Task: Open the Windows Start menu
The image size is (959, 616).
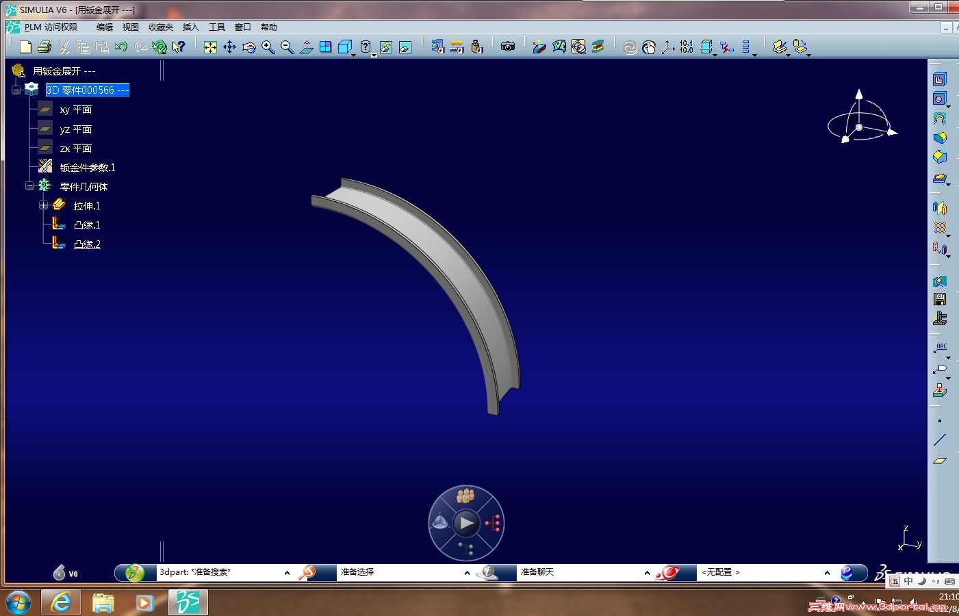Action: pyautogui.click(x=18, y=602)
